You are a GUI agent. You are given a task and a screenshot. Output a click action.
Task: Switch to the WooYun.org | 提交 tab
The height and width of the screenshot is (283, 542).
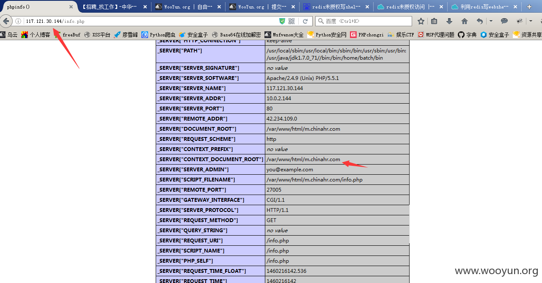[262, 7]
